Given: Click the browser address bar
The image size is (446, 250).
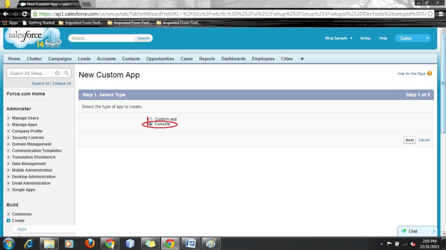Looking at the screenshot, I should [232, 14].
